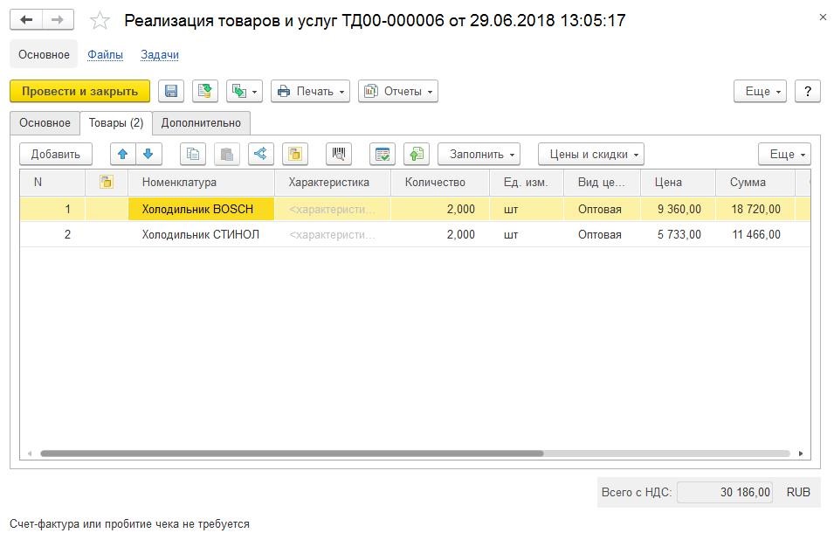Click Оптовая price type in BOSCH row

(x=602, y=209)
